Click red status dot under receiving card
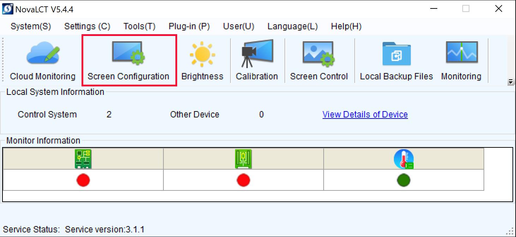The width and height of the screenshot is (516, 237). (244, 180)
